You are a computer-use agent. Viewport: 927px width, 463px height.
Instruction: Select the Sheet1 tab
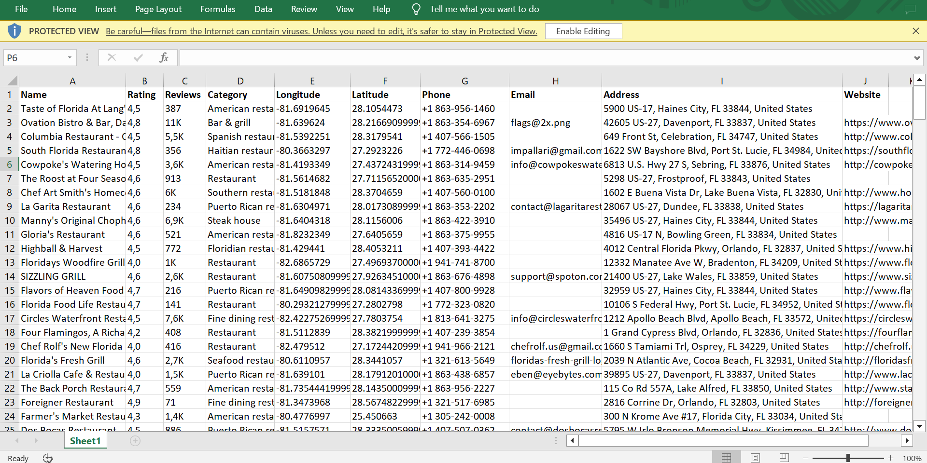(x=85, y=441)
